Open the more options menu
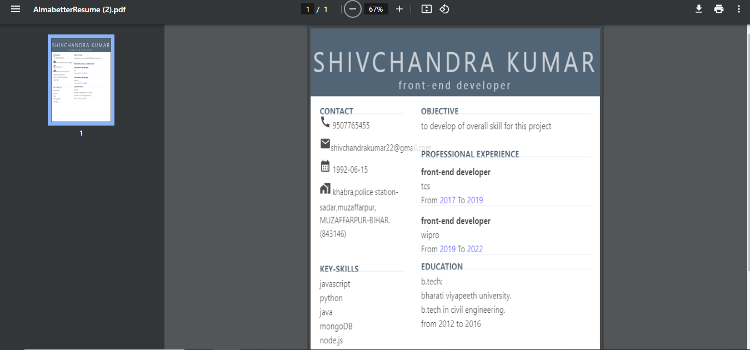750x350 pixels. coord(738,9)
